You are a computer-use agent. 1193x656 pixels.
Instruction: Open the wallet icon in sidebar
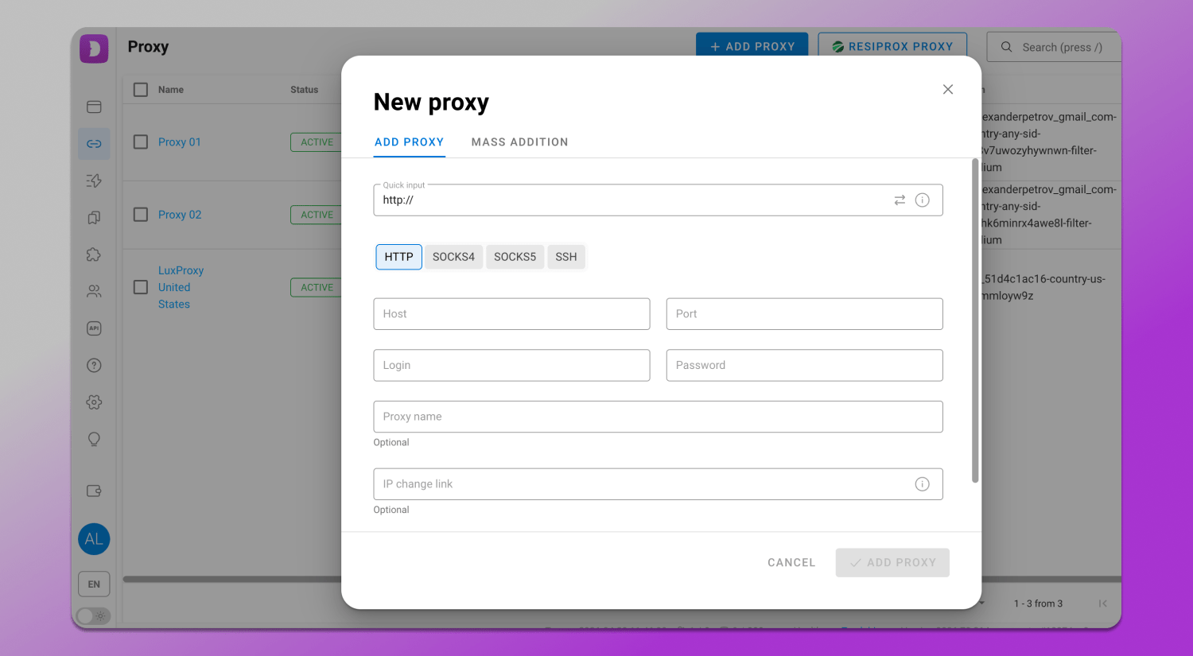coord(94,491)
